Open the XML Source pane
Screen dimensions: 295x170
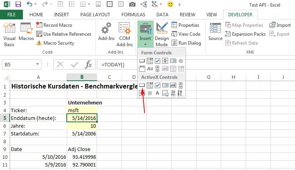click(x=215, y=31)
